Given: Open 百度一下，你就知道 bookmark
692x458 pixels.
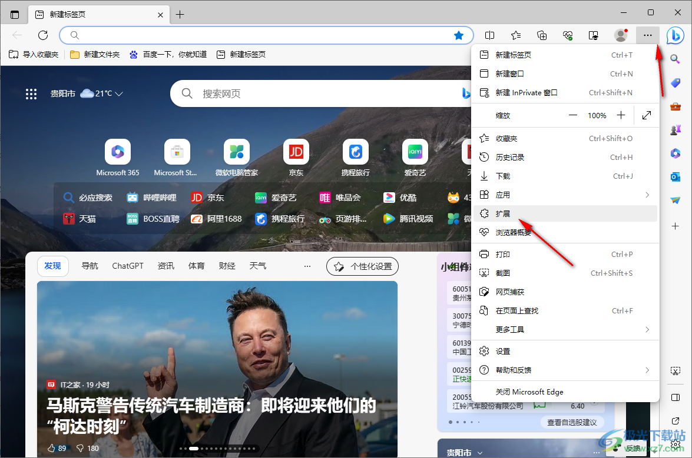Looking at the screenshot, I should click(x=168, y=54).
